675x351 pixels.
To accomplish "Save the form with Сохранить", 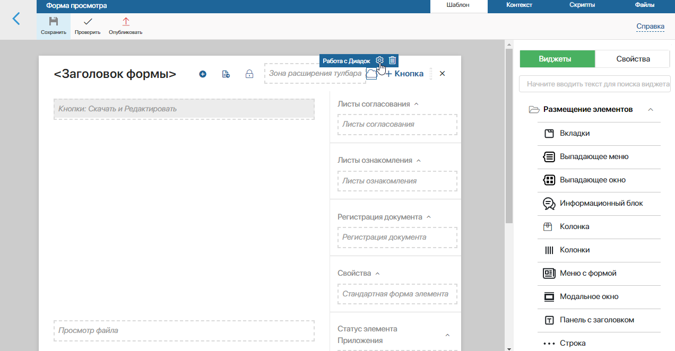I will (x=54, y=26).
